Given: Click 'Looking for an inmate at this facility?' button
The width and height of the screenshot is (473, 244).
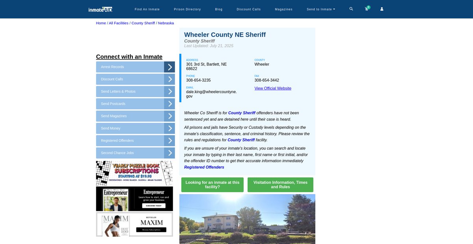Looking at the screenshot, I should pyautogui.click(x=212, y=185).
